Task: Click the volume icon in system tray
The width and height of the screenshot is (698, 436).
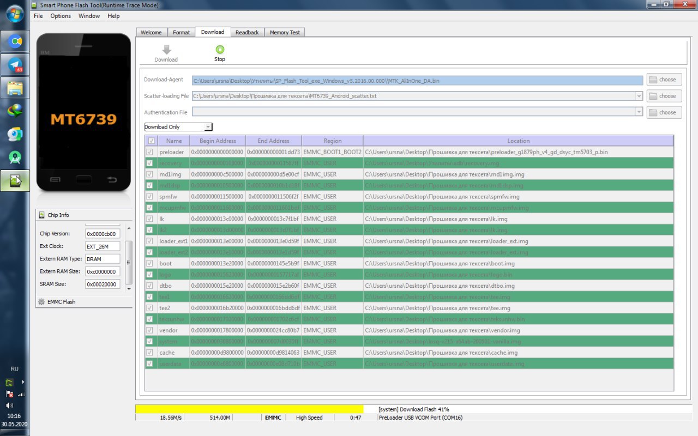Action: click(9, 405)
